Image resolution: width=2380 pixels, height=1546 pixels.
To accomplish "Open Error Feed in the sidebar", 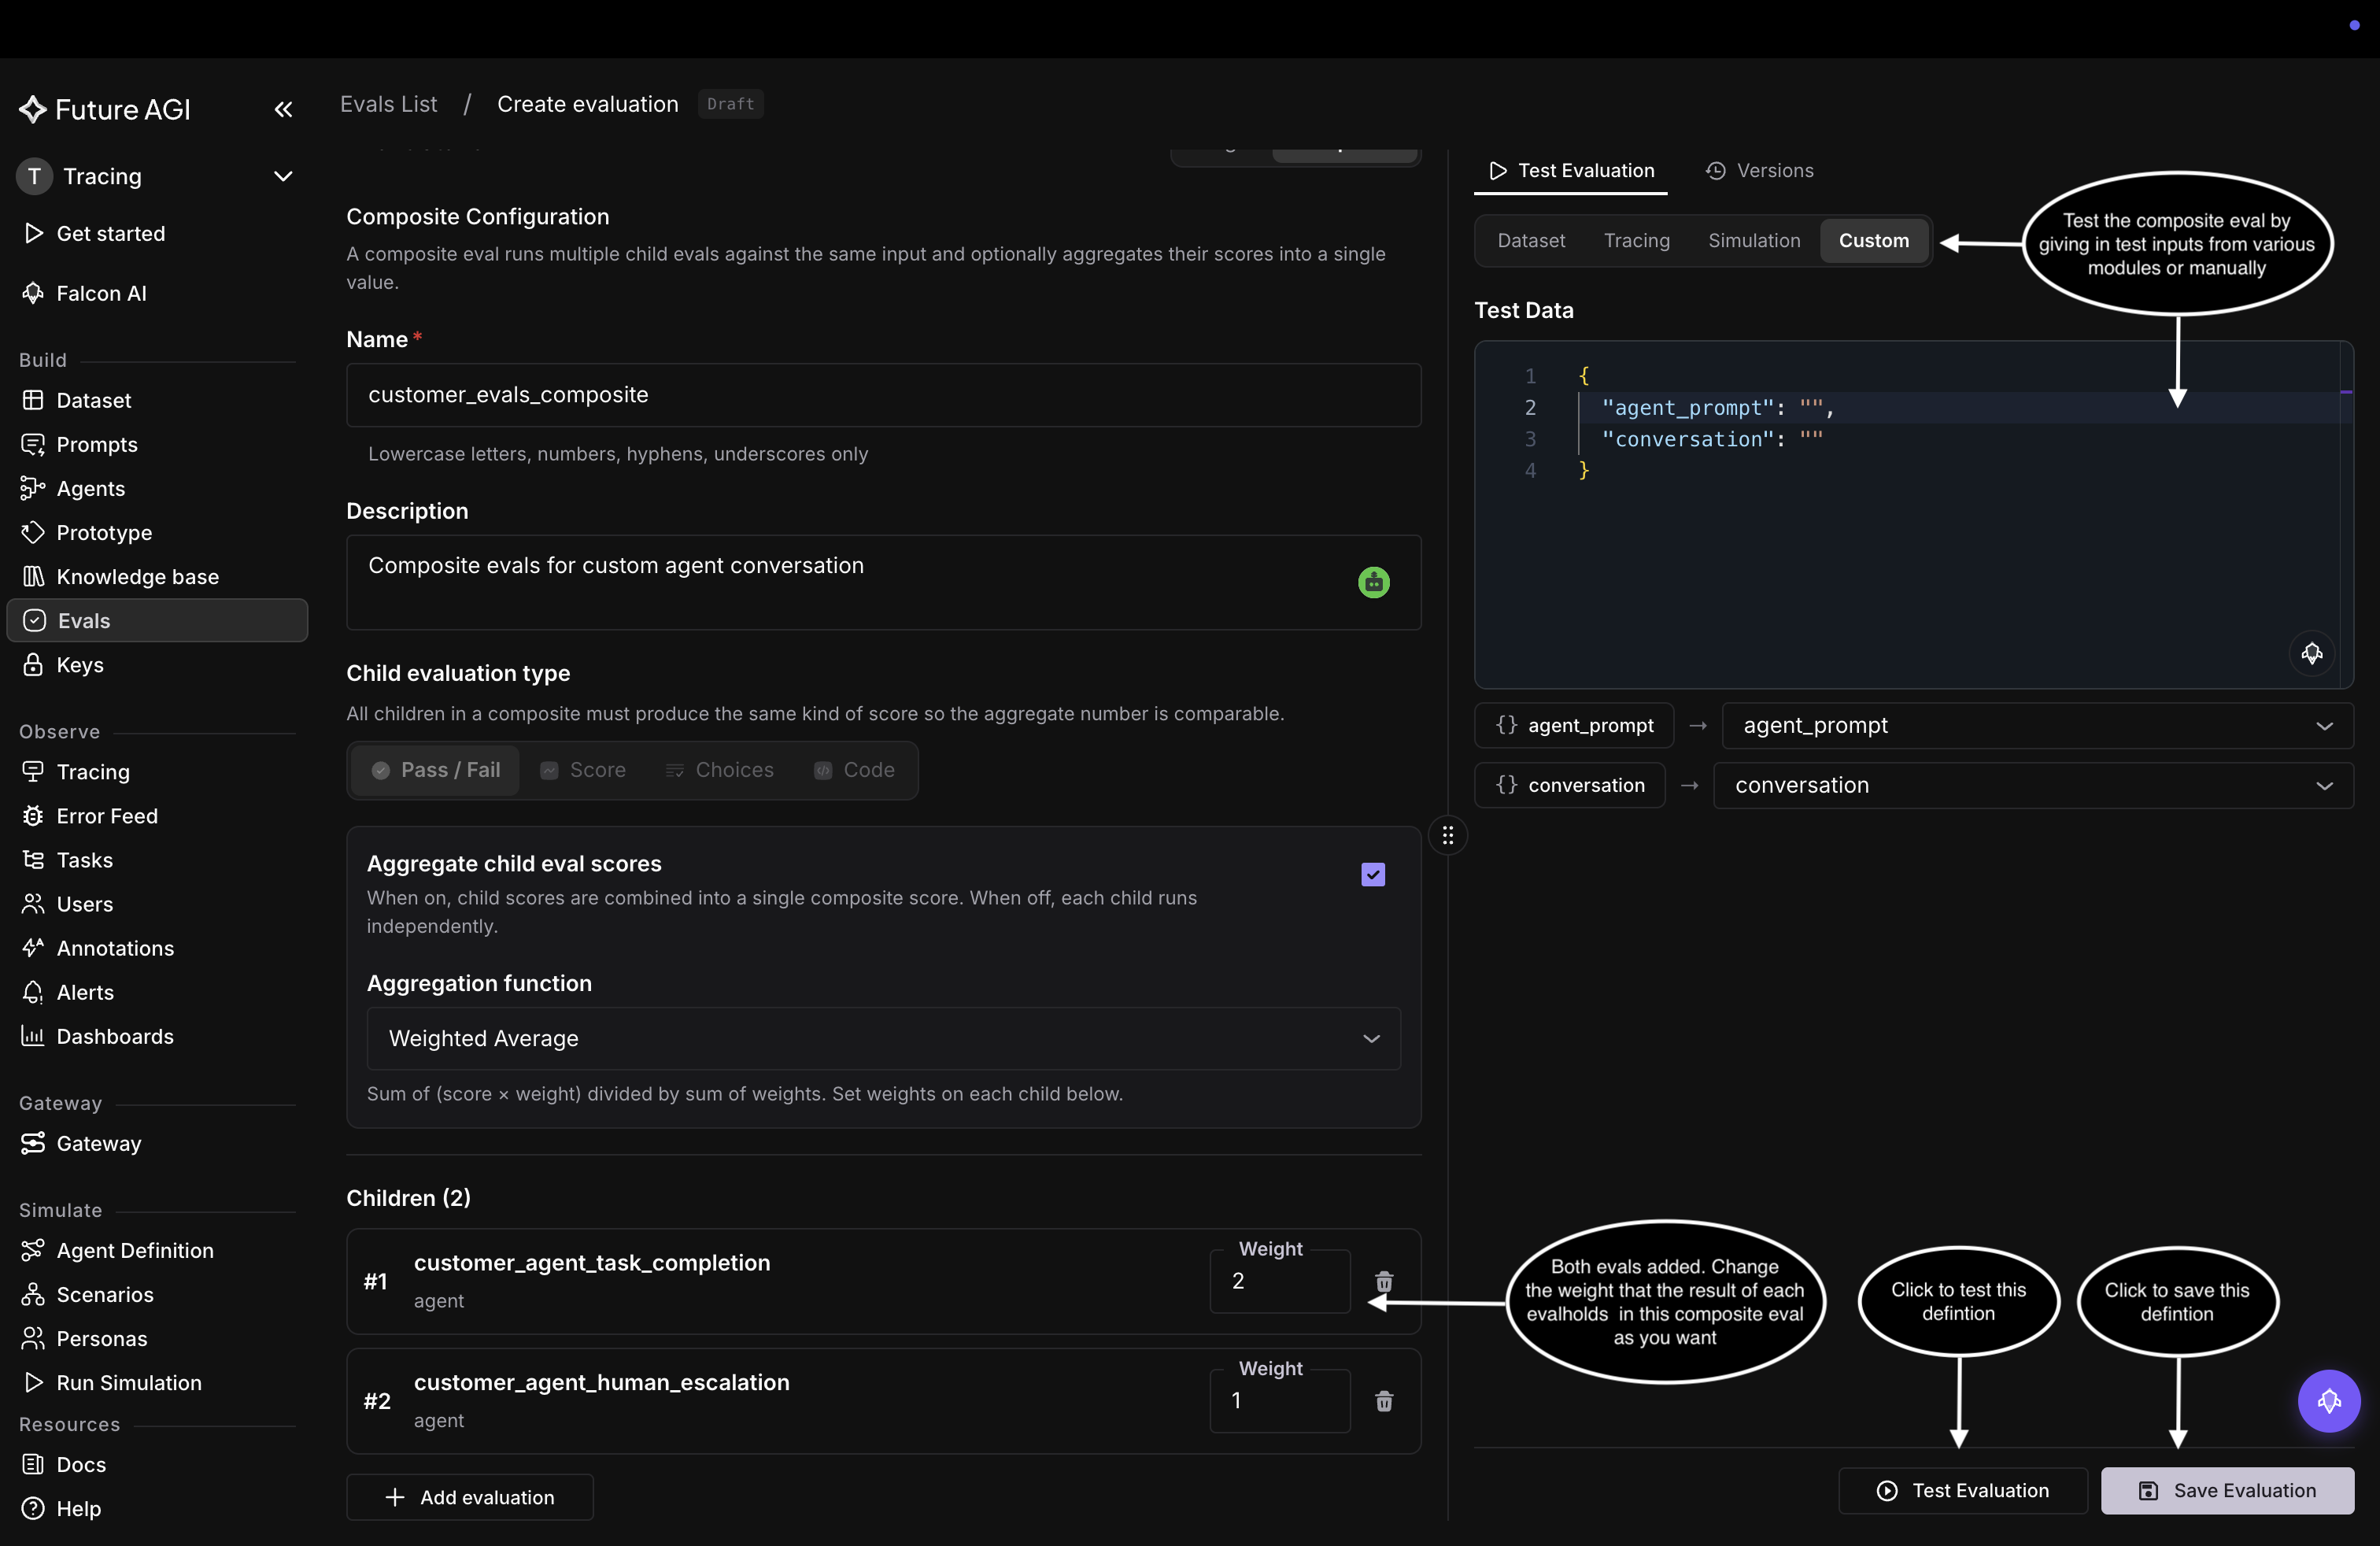I will click(107, 815).
